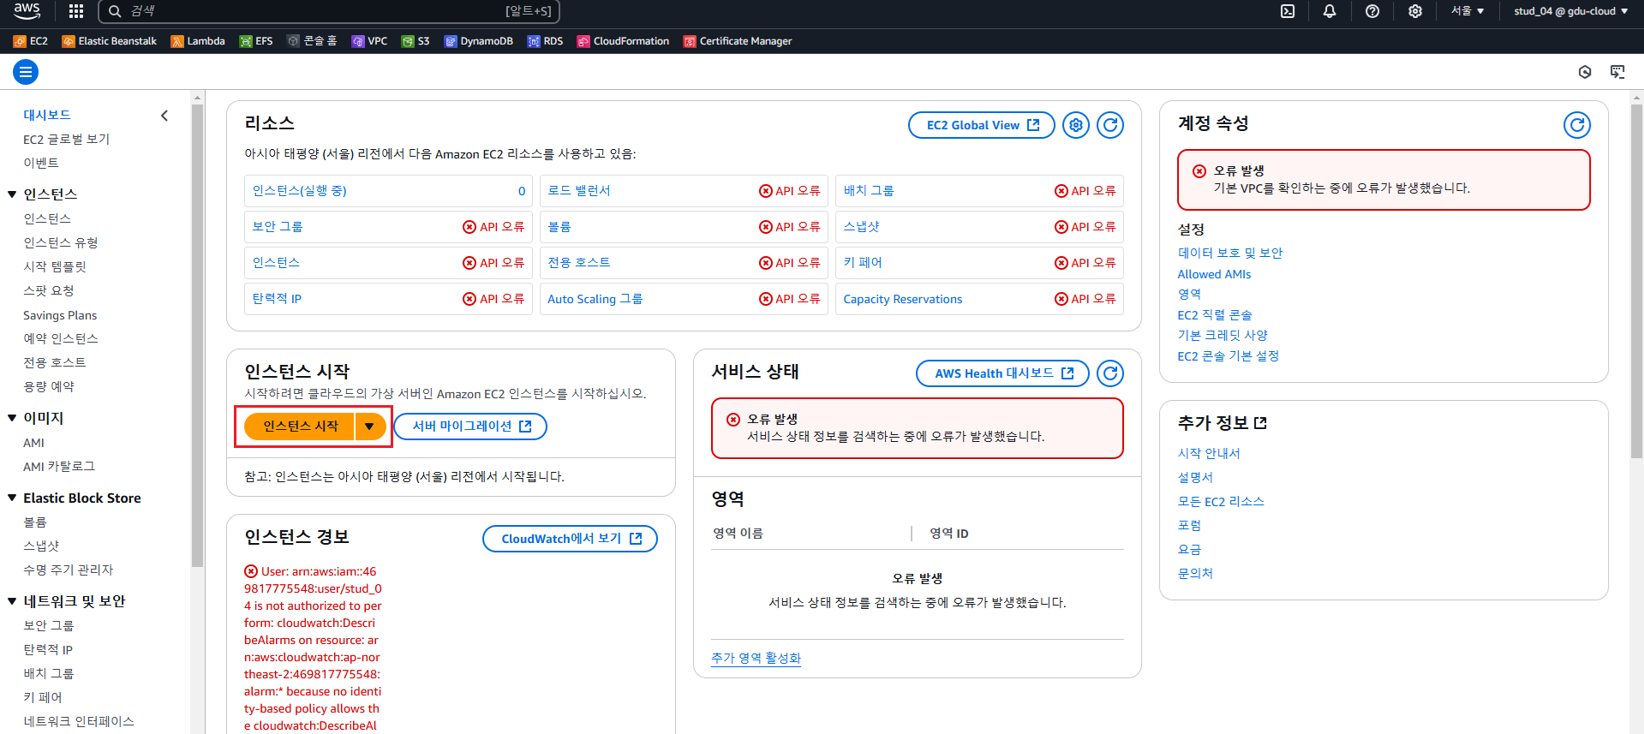1644x734 pixels.
Task: Click the sidebar vertical scrollbar
Action: pyautogui.click(x=197, y=336)
